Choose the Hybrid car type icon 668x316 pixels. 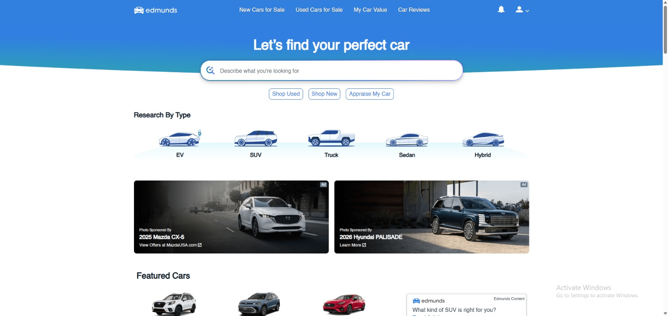(x=483, y=139)
